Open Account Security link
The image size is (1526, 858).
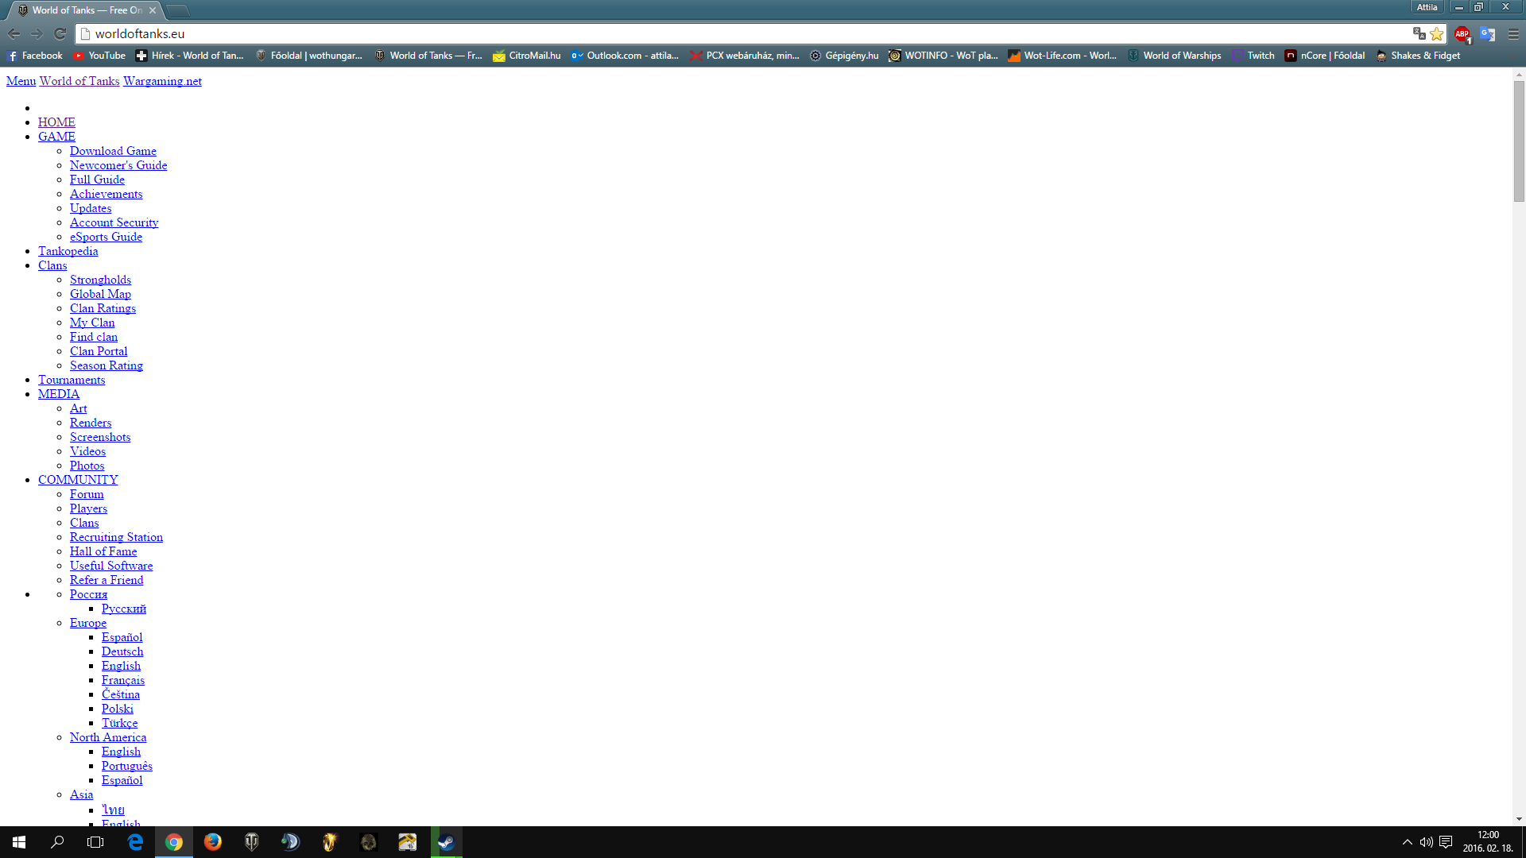[x=114, y=222]
